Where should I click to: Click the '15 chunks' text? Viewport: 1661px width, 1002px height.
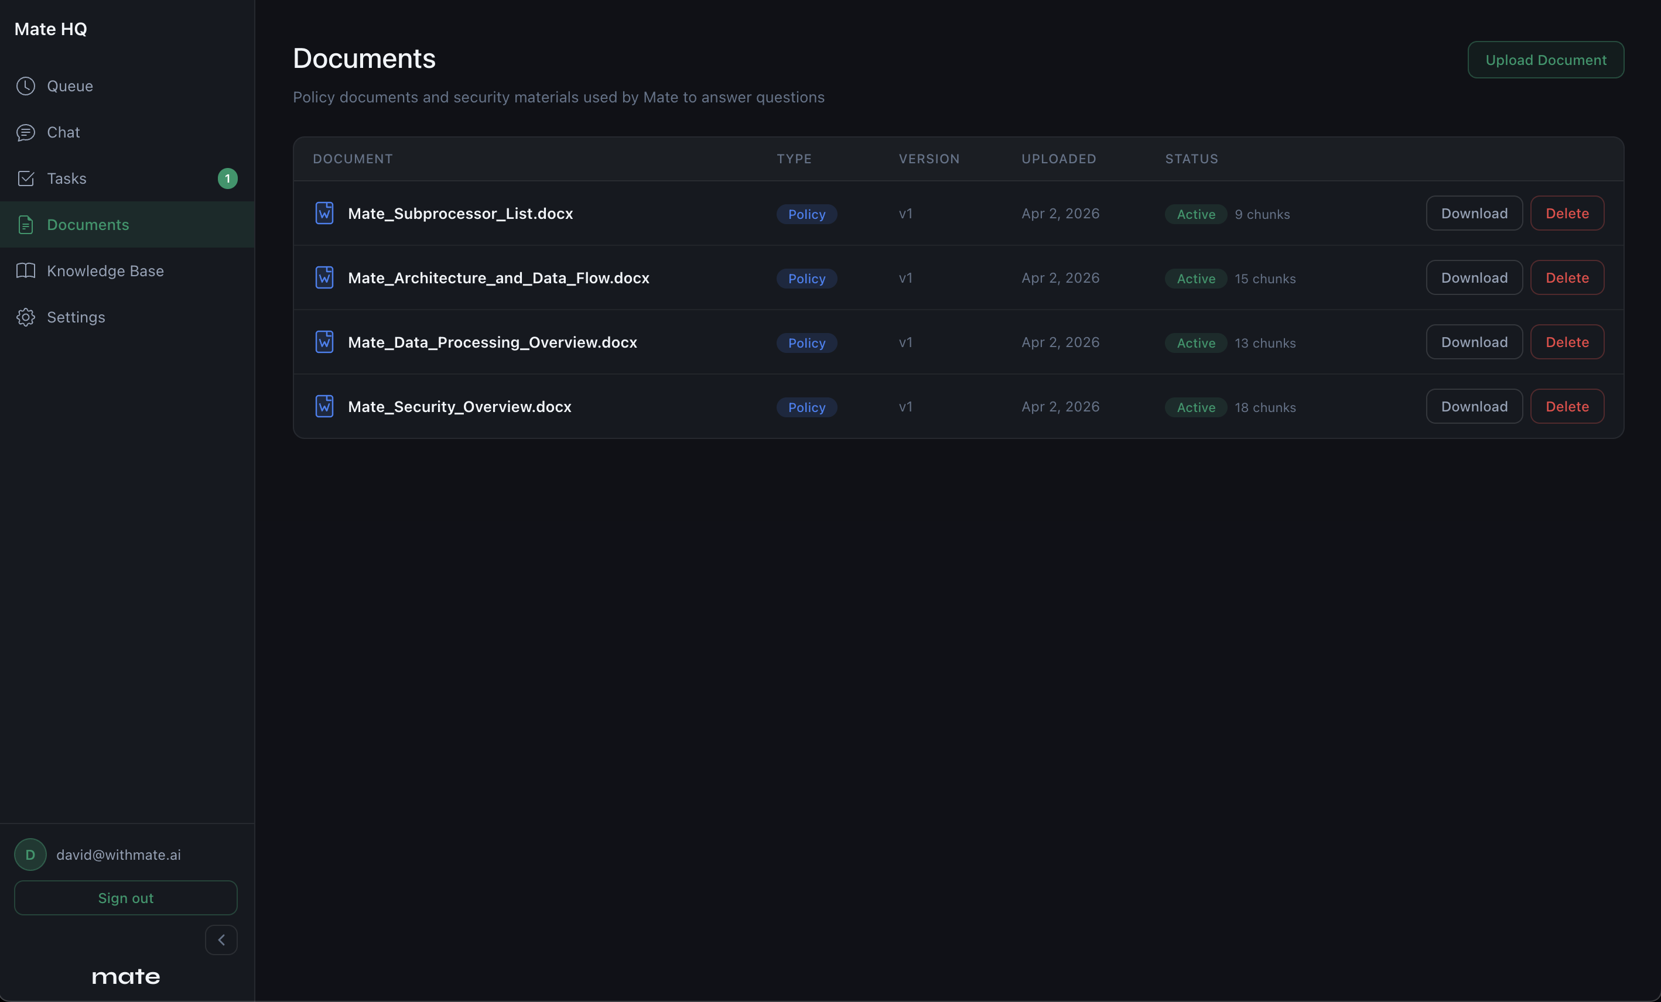tap(1265, 278)
